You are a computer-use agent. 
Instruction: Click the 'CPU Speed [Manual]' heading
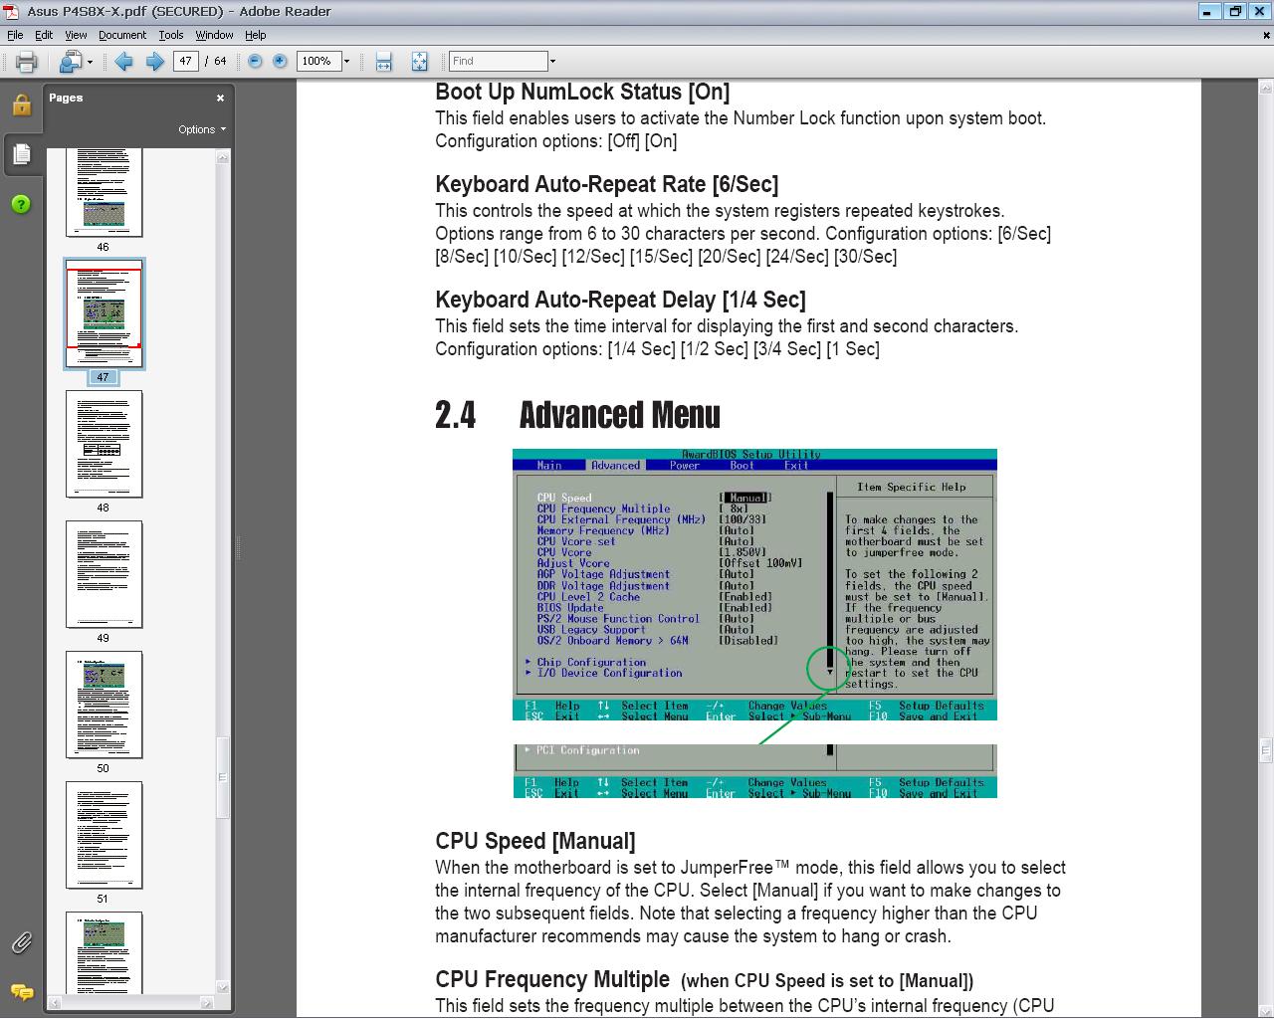pyautogui.click(x=535, y=842)
